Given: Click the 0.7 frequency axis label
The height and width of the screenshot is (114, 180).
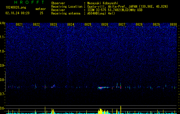Looking at the screenshot, I should (x=3, y=94).
